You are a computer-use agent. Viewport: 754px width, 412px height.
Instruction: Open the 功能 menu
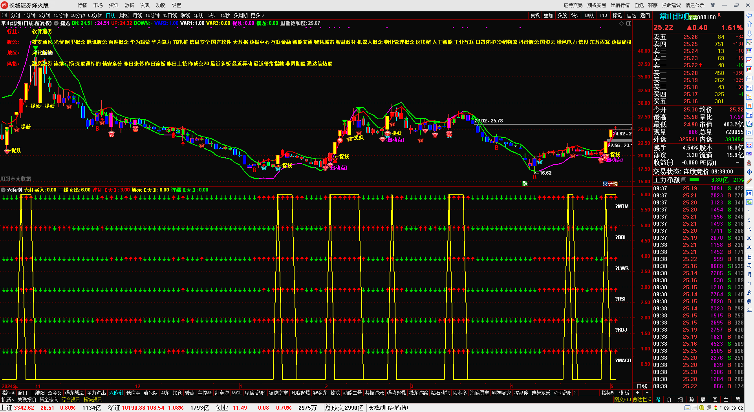(161, 5)
